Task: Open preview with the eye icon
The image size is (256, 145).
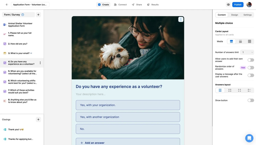Action: point(228,5)
